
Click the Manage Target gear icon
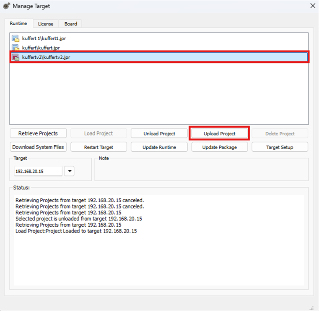tap(6, 6)
